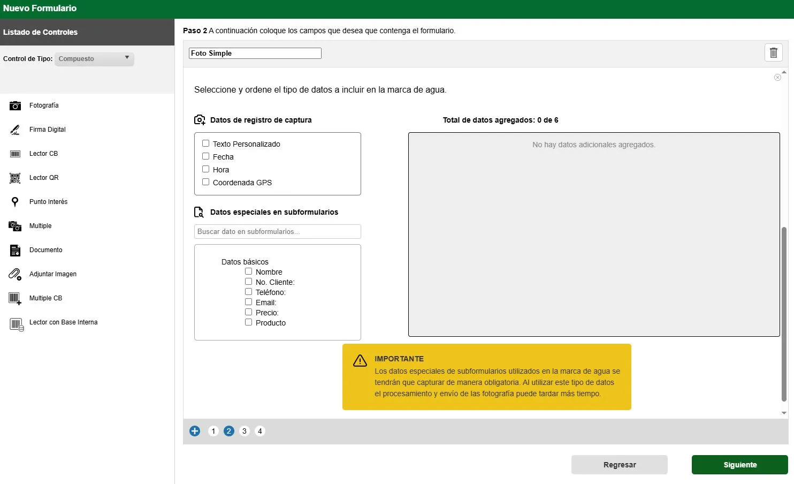Click the panel vertical scrollbar thumb

(x=784, y=313)
